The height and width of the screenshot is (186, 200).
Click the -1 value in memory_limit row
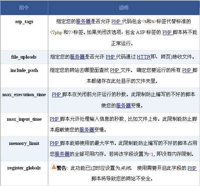[151, 154]
